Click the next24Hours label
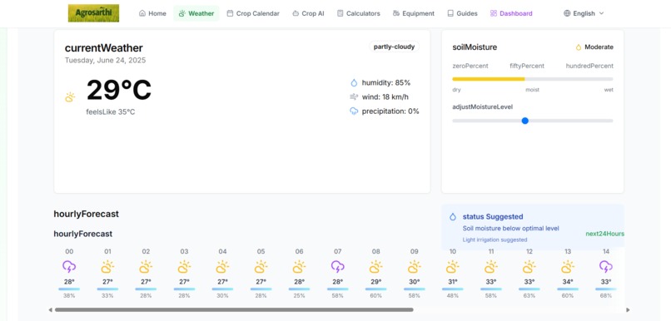The image size is (671, 321). pos(604,234)
